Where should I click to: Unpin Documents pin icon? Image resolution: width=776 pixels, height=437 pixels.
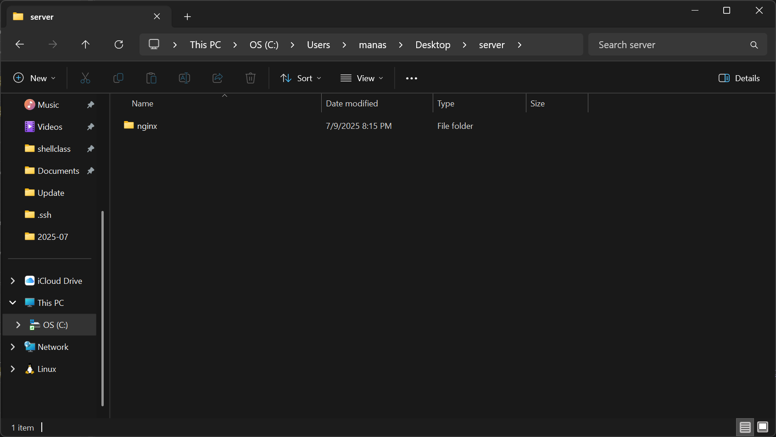point(90,171)
